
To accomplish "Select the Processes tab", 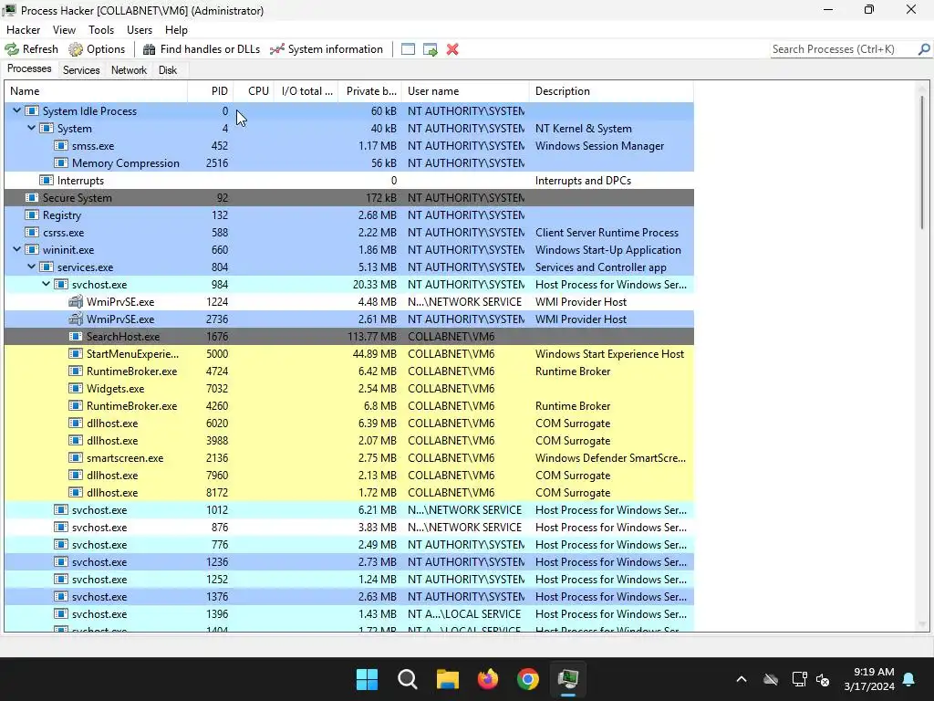I will click(x=29, y=68).
